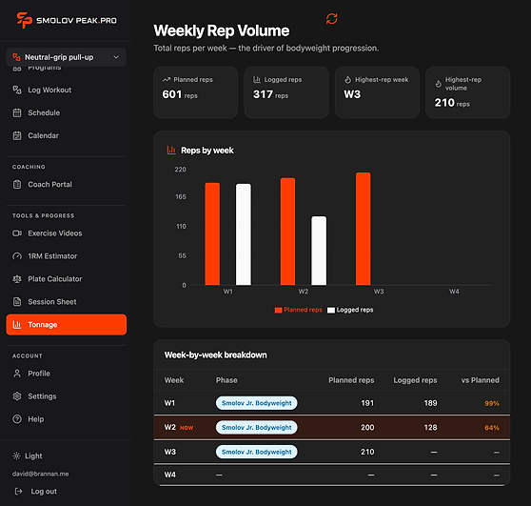Screen dimensions: 531x506
Task: Open the Plate Calculator
Action: click(x=55, y=279)
